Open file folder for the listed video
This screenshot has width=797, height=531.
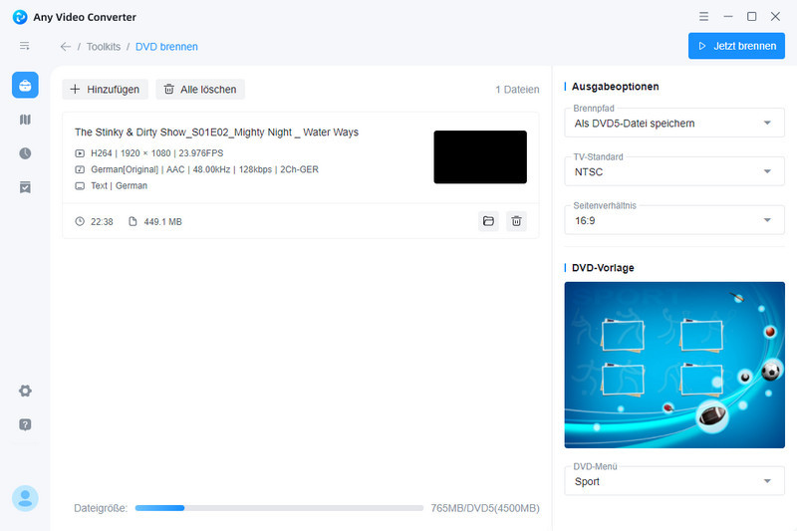coord(488,221)
